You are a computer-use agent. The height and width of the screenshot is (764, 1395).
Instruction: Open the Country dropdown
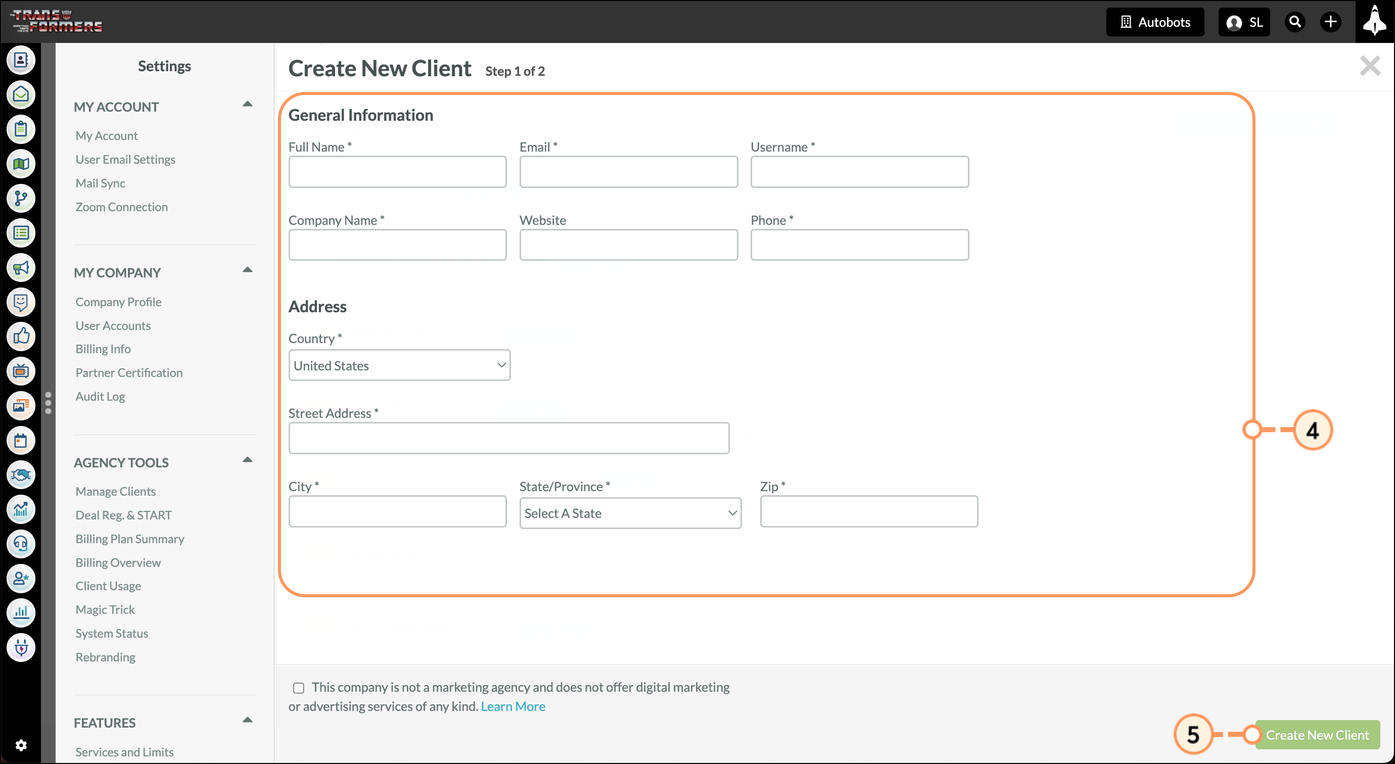[400, 365]
